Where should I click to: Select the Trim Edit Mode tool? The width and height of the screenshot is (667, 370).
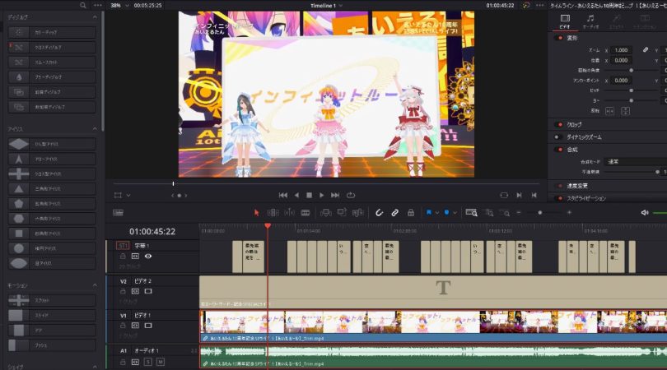click(273, 213)
